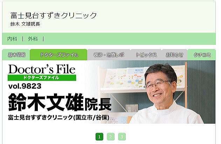This screenshot has width=221, height=144.
Task: Click the vol.9823 volume label
Action: [x=25, y=86]
